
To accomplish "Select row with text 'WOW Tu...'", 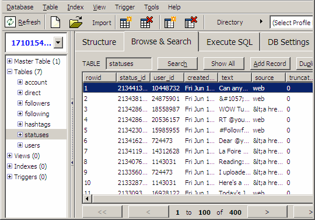I will tap(198, 109).
